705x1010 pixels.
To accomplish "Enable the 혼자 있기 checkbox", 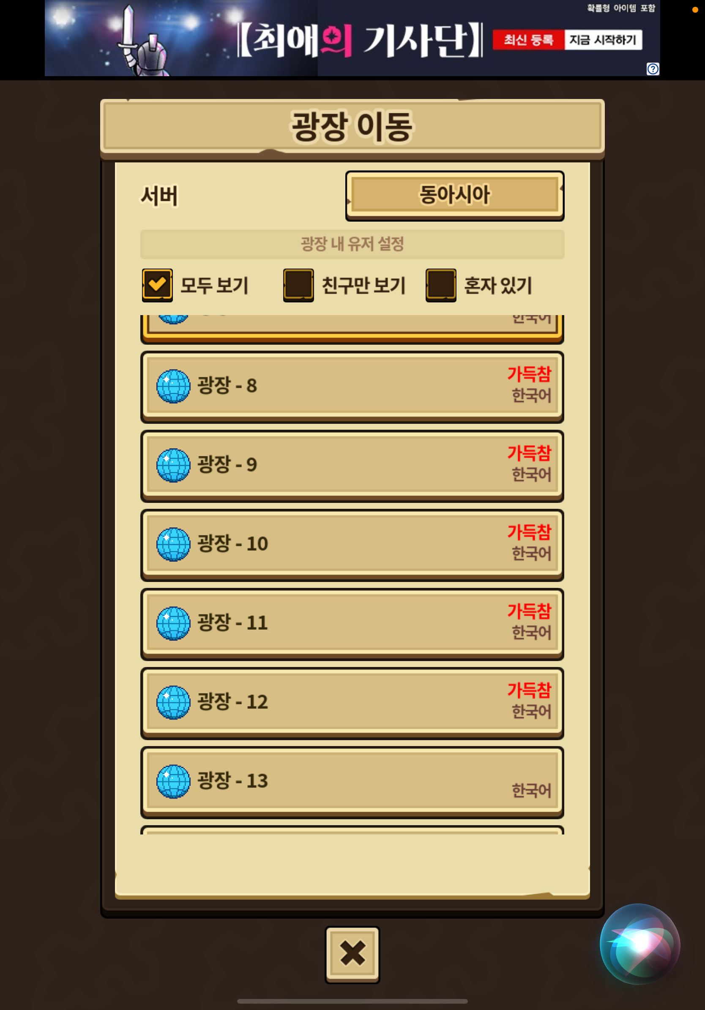I will (440, 285).
